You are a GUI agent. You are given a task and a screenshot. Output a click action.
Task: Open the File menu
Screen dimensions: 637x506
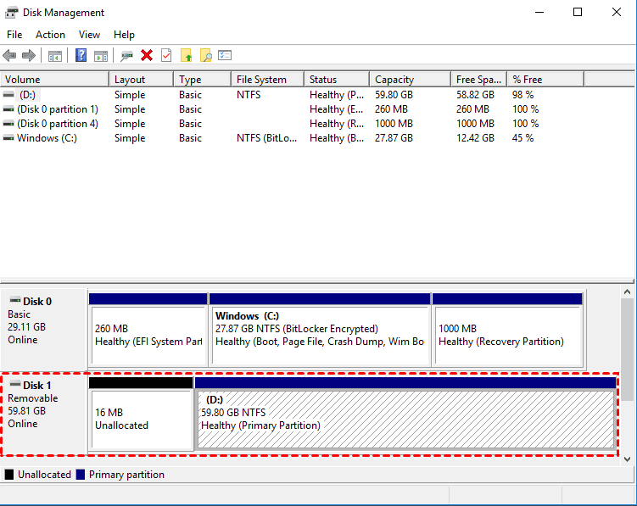pyautogui.click(x=14, y=35)
